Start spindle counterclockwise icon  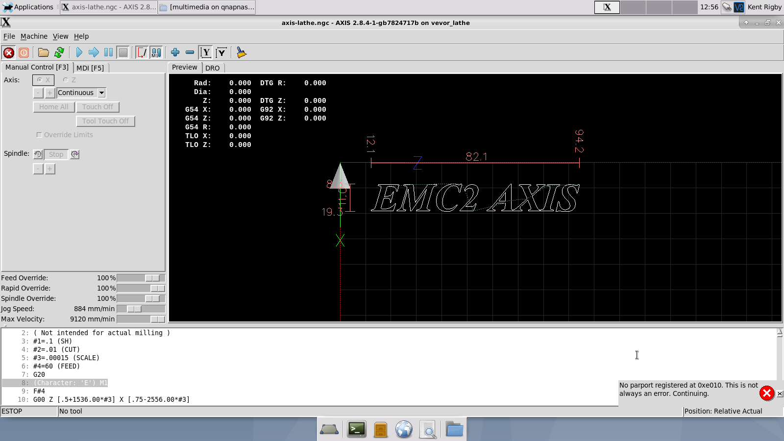(38, 154)
